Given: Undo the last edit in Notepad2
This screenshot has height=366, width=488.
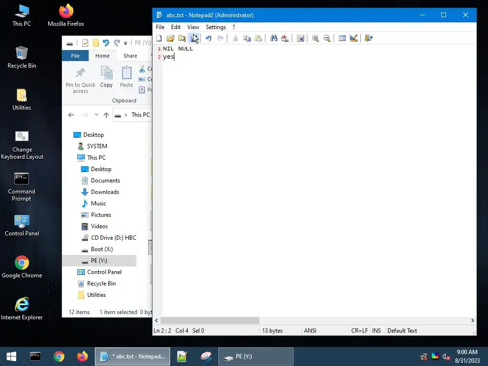Looking at the screenshot, I should point(209,38).
